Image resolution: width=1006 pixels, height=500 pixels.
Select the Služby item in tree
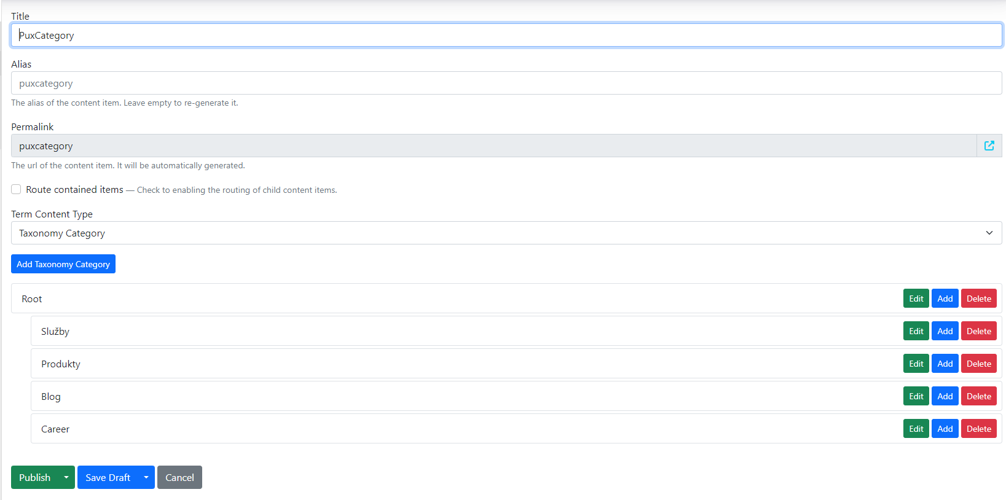(55, 331)
